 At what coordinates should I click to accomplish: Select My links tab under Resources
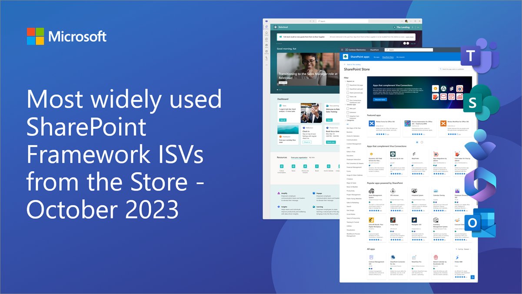(x=312, y=157)
